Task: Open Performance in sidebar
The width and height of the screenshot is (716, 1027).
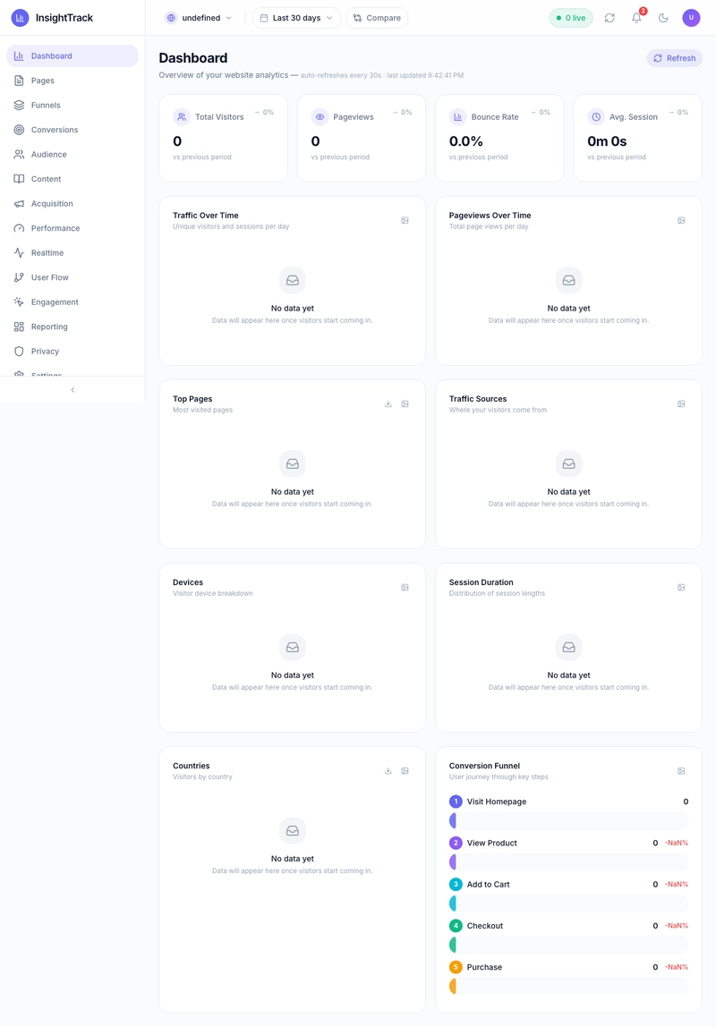Action: pos(72,228)
